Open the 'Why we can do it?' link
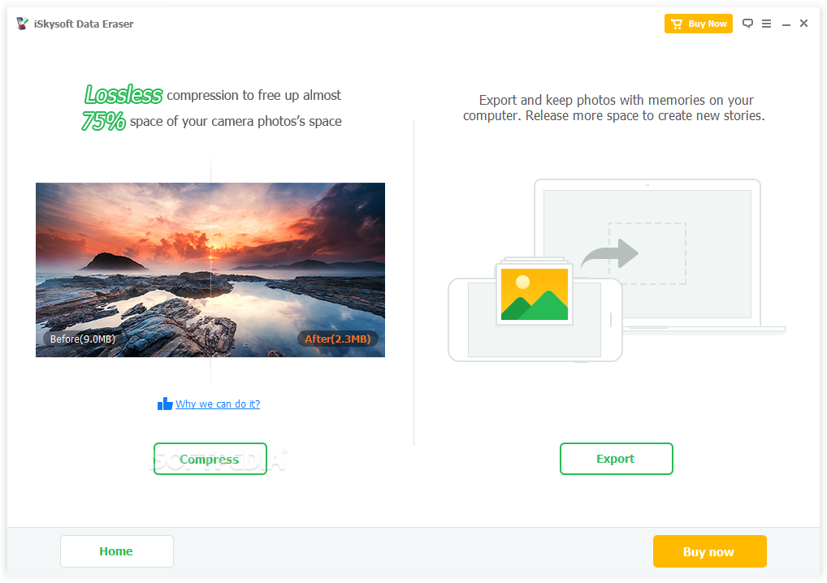 (217, 404)
